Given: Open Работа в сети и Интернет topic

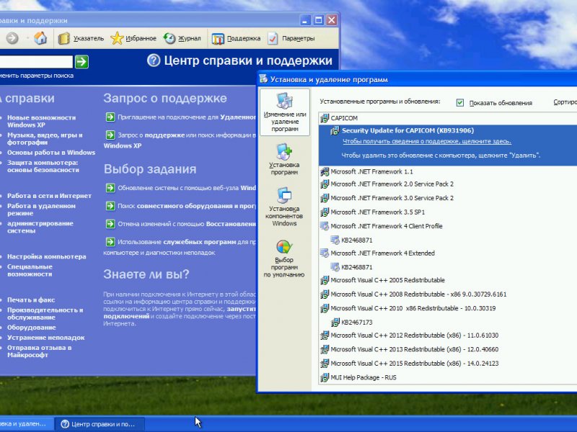Looking at the screenshot, I should (x=49, y=196).
